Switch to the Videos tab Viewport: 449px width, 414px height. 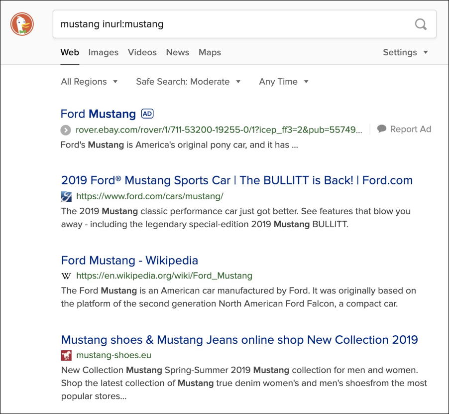[142, 52]
